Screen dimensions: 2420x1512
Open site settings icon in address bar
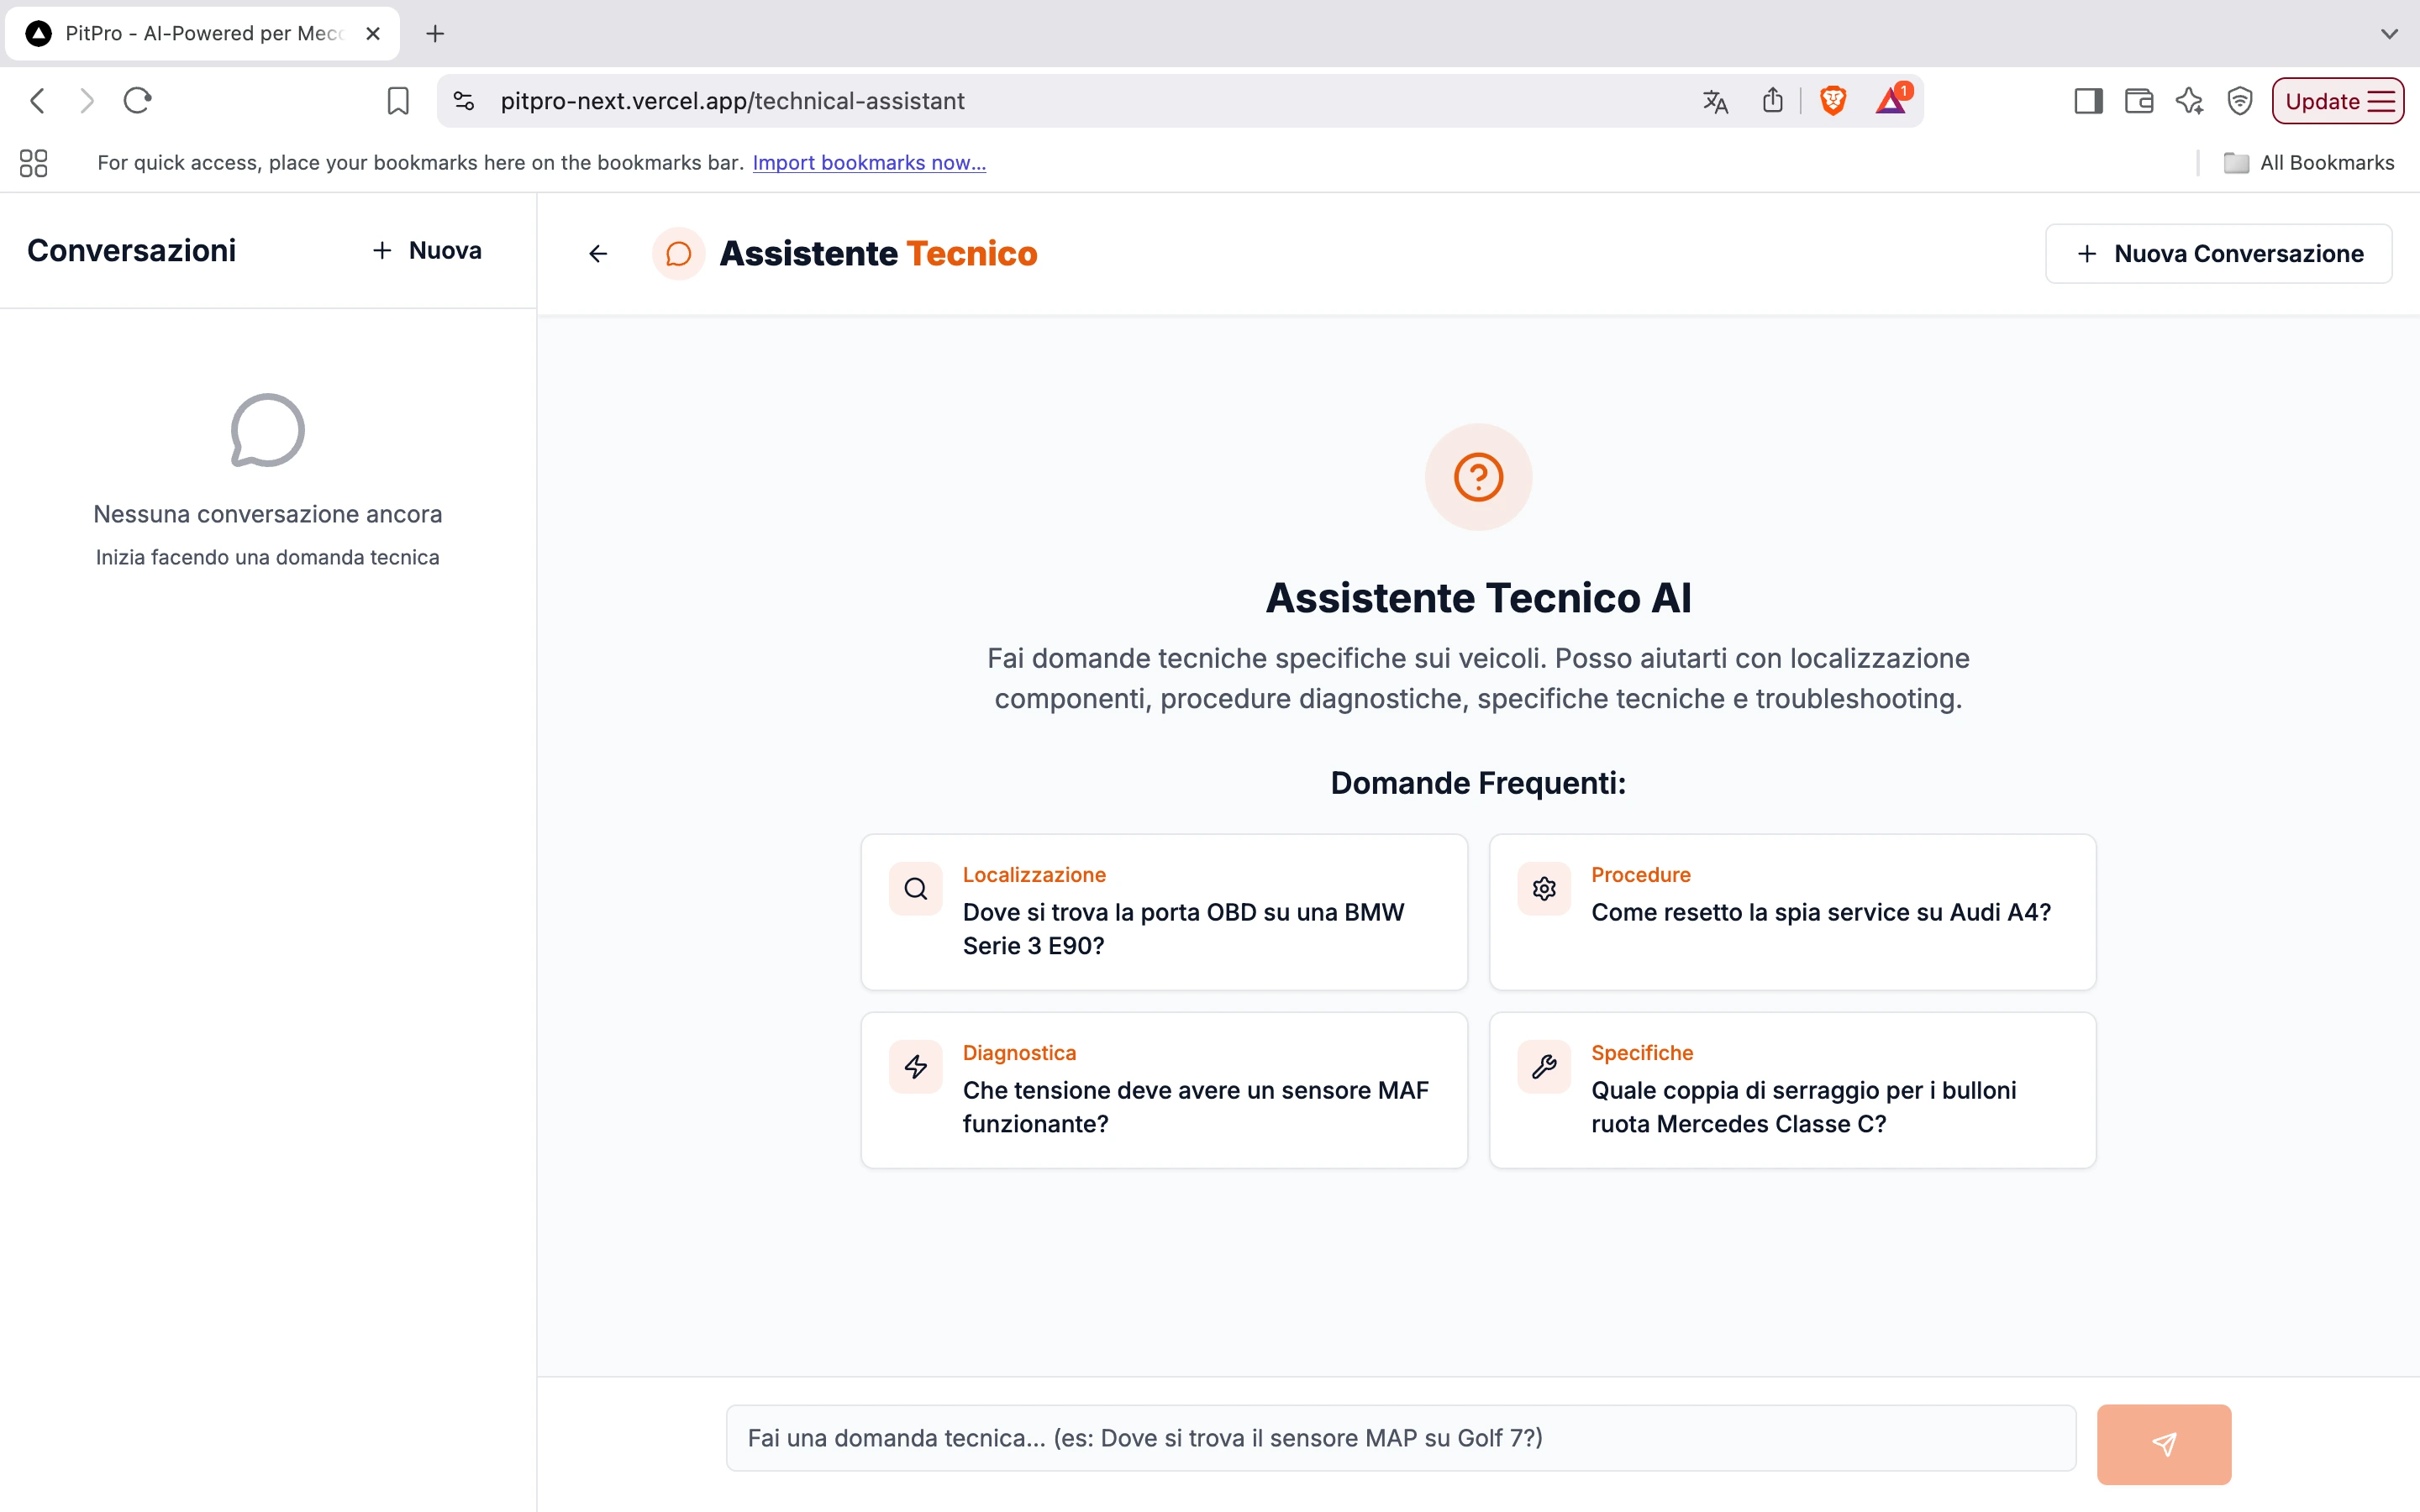coord(464,101)
